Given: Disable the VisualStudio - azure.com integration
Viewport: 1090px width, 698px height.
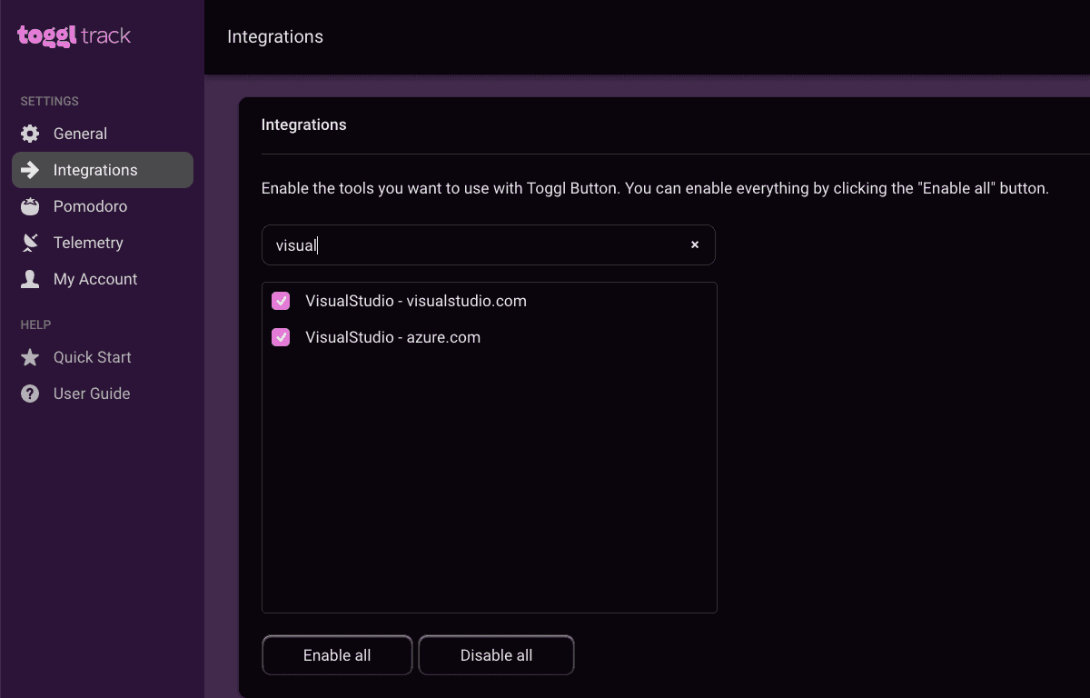Looking at the screenshot, I should tap(281, 336).
